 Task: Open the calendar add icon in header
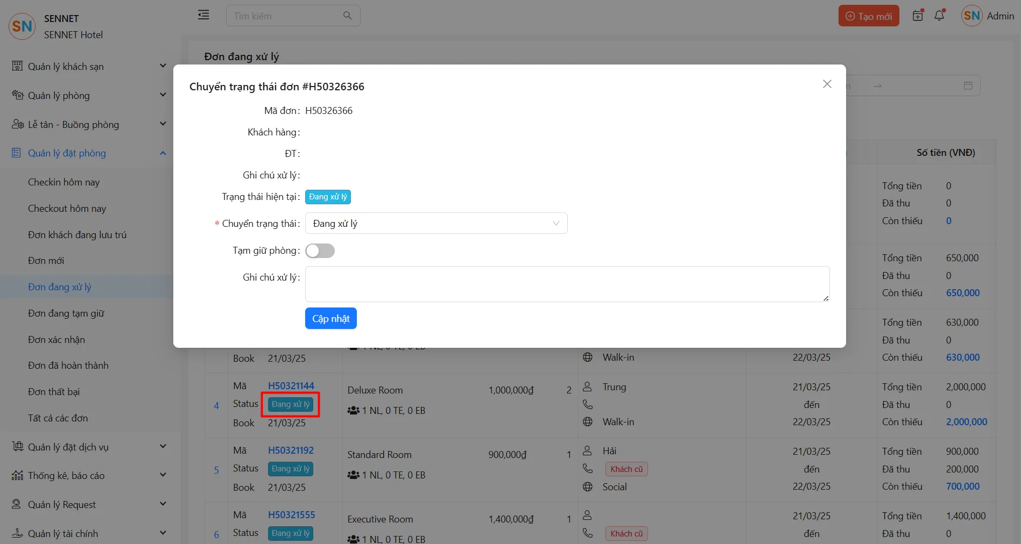(x=918, y=16)
